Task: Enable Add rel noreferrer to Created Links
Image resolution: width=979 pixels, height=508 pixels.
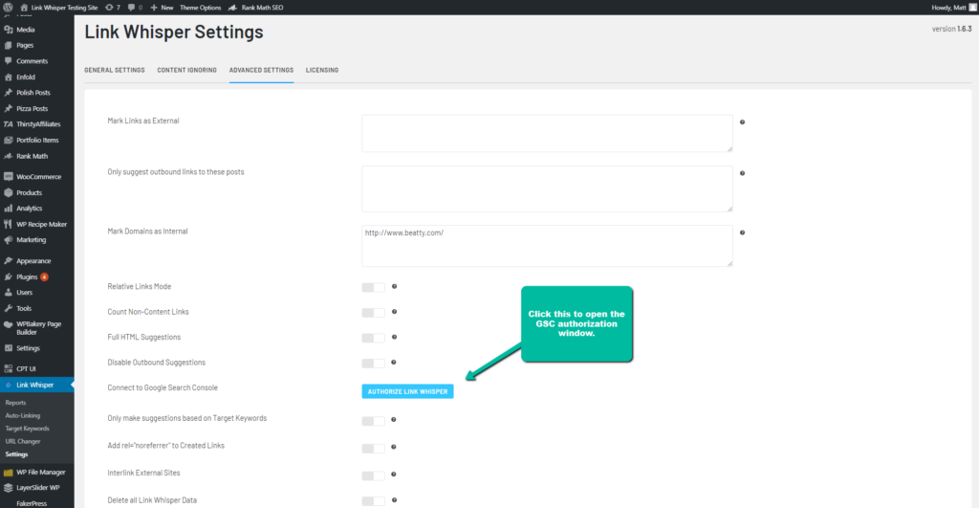Action: [x=374, y=448]
